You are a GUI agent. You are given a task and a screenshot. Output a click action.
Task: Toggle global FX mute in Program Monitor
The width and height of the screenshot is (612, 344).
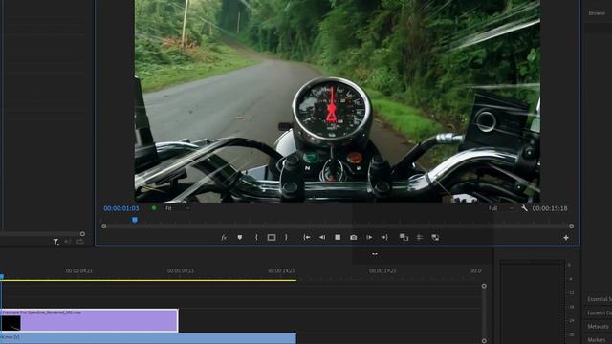(x=224, y=238)
